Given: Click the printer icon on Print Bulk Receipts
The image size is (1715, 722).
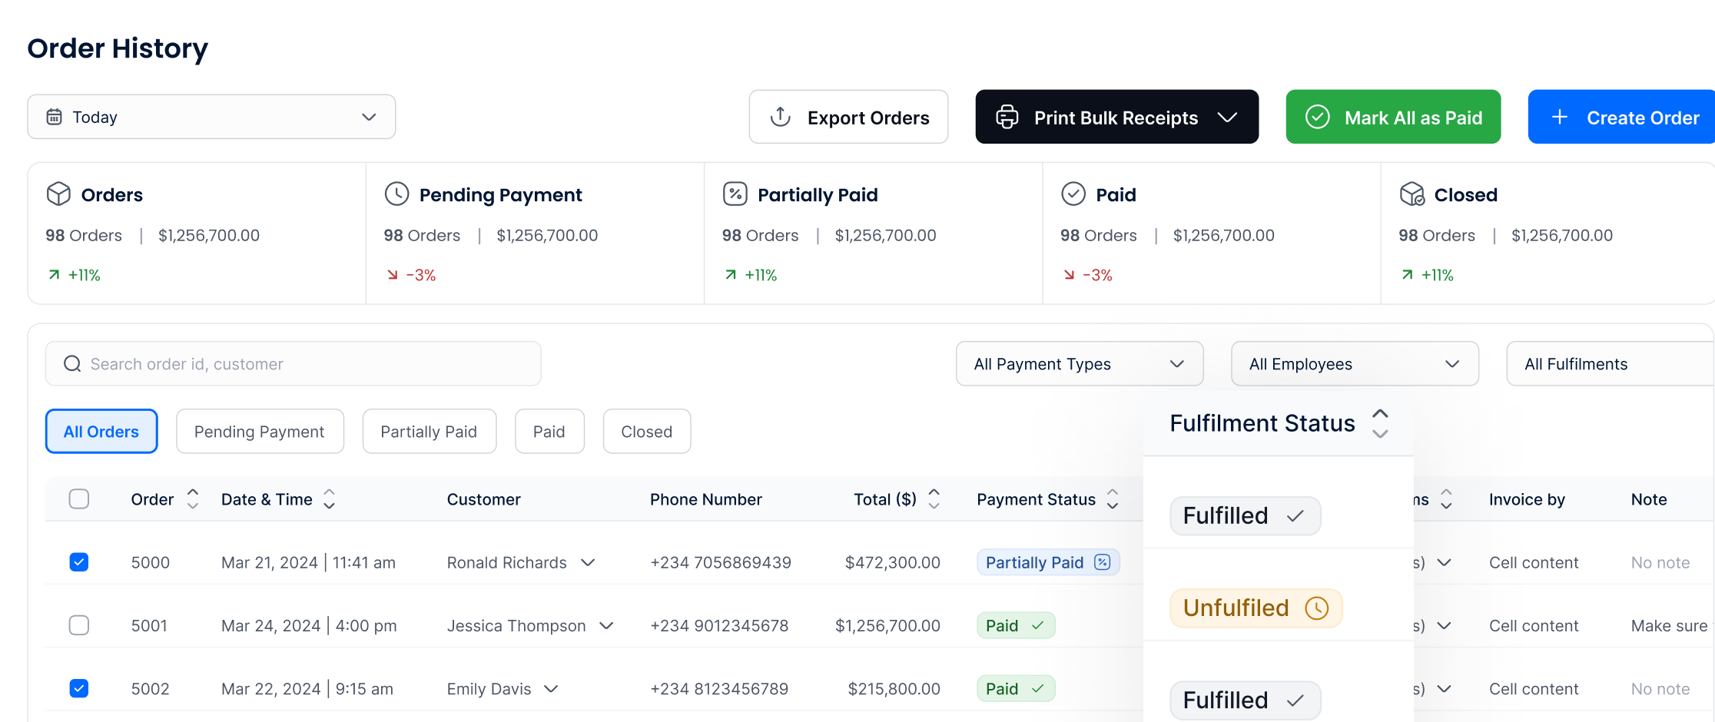Looking at the screenshot, I should (1007, 117).
